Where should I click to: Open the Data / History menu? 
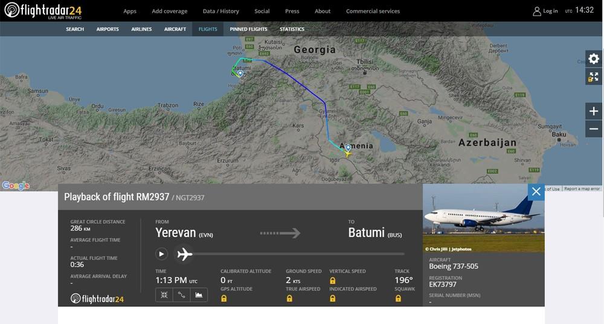coord(220,11)
